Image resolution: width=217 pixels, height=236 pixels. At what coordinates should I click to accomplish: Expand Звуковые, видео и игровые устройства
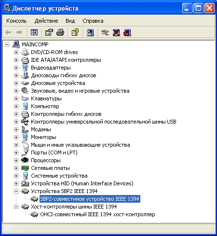[x=16, y=91]
